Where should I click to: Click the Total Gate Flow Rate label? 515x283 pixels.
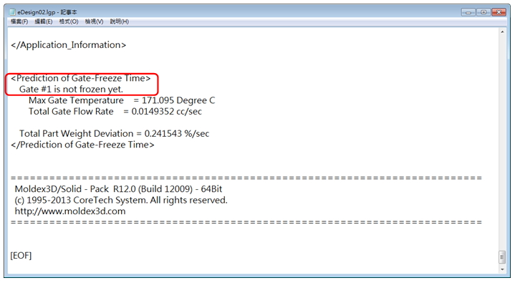(x=71, y=112)
